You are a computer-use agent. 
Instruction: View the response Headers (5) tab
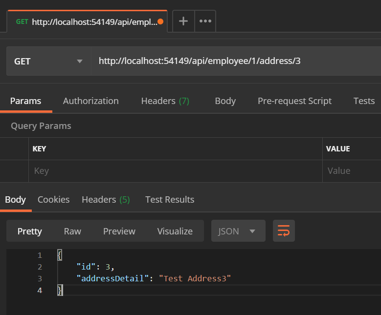coord(106,199)
